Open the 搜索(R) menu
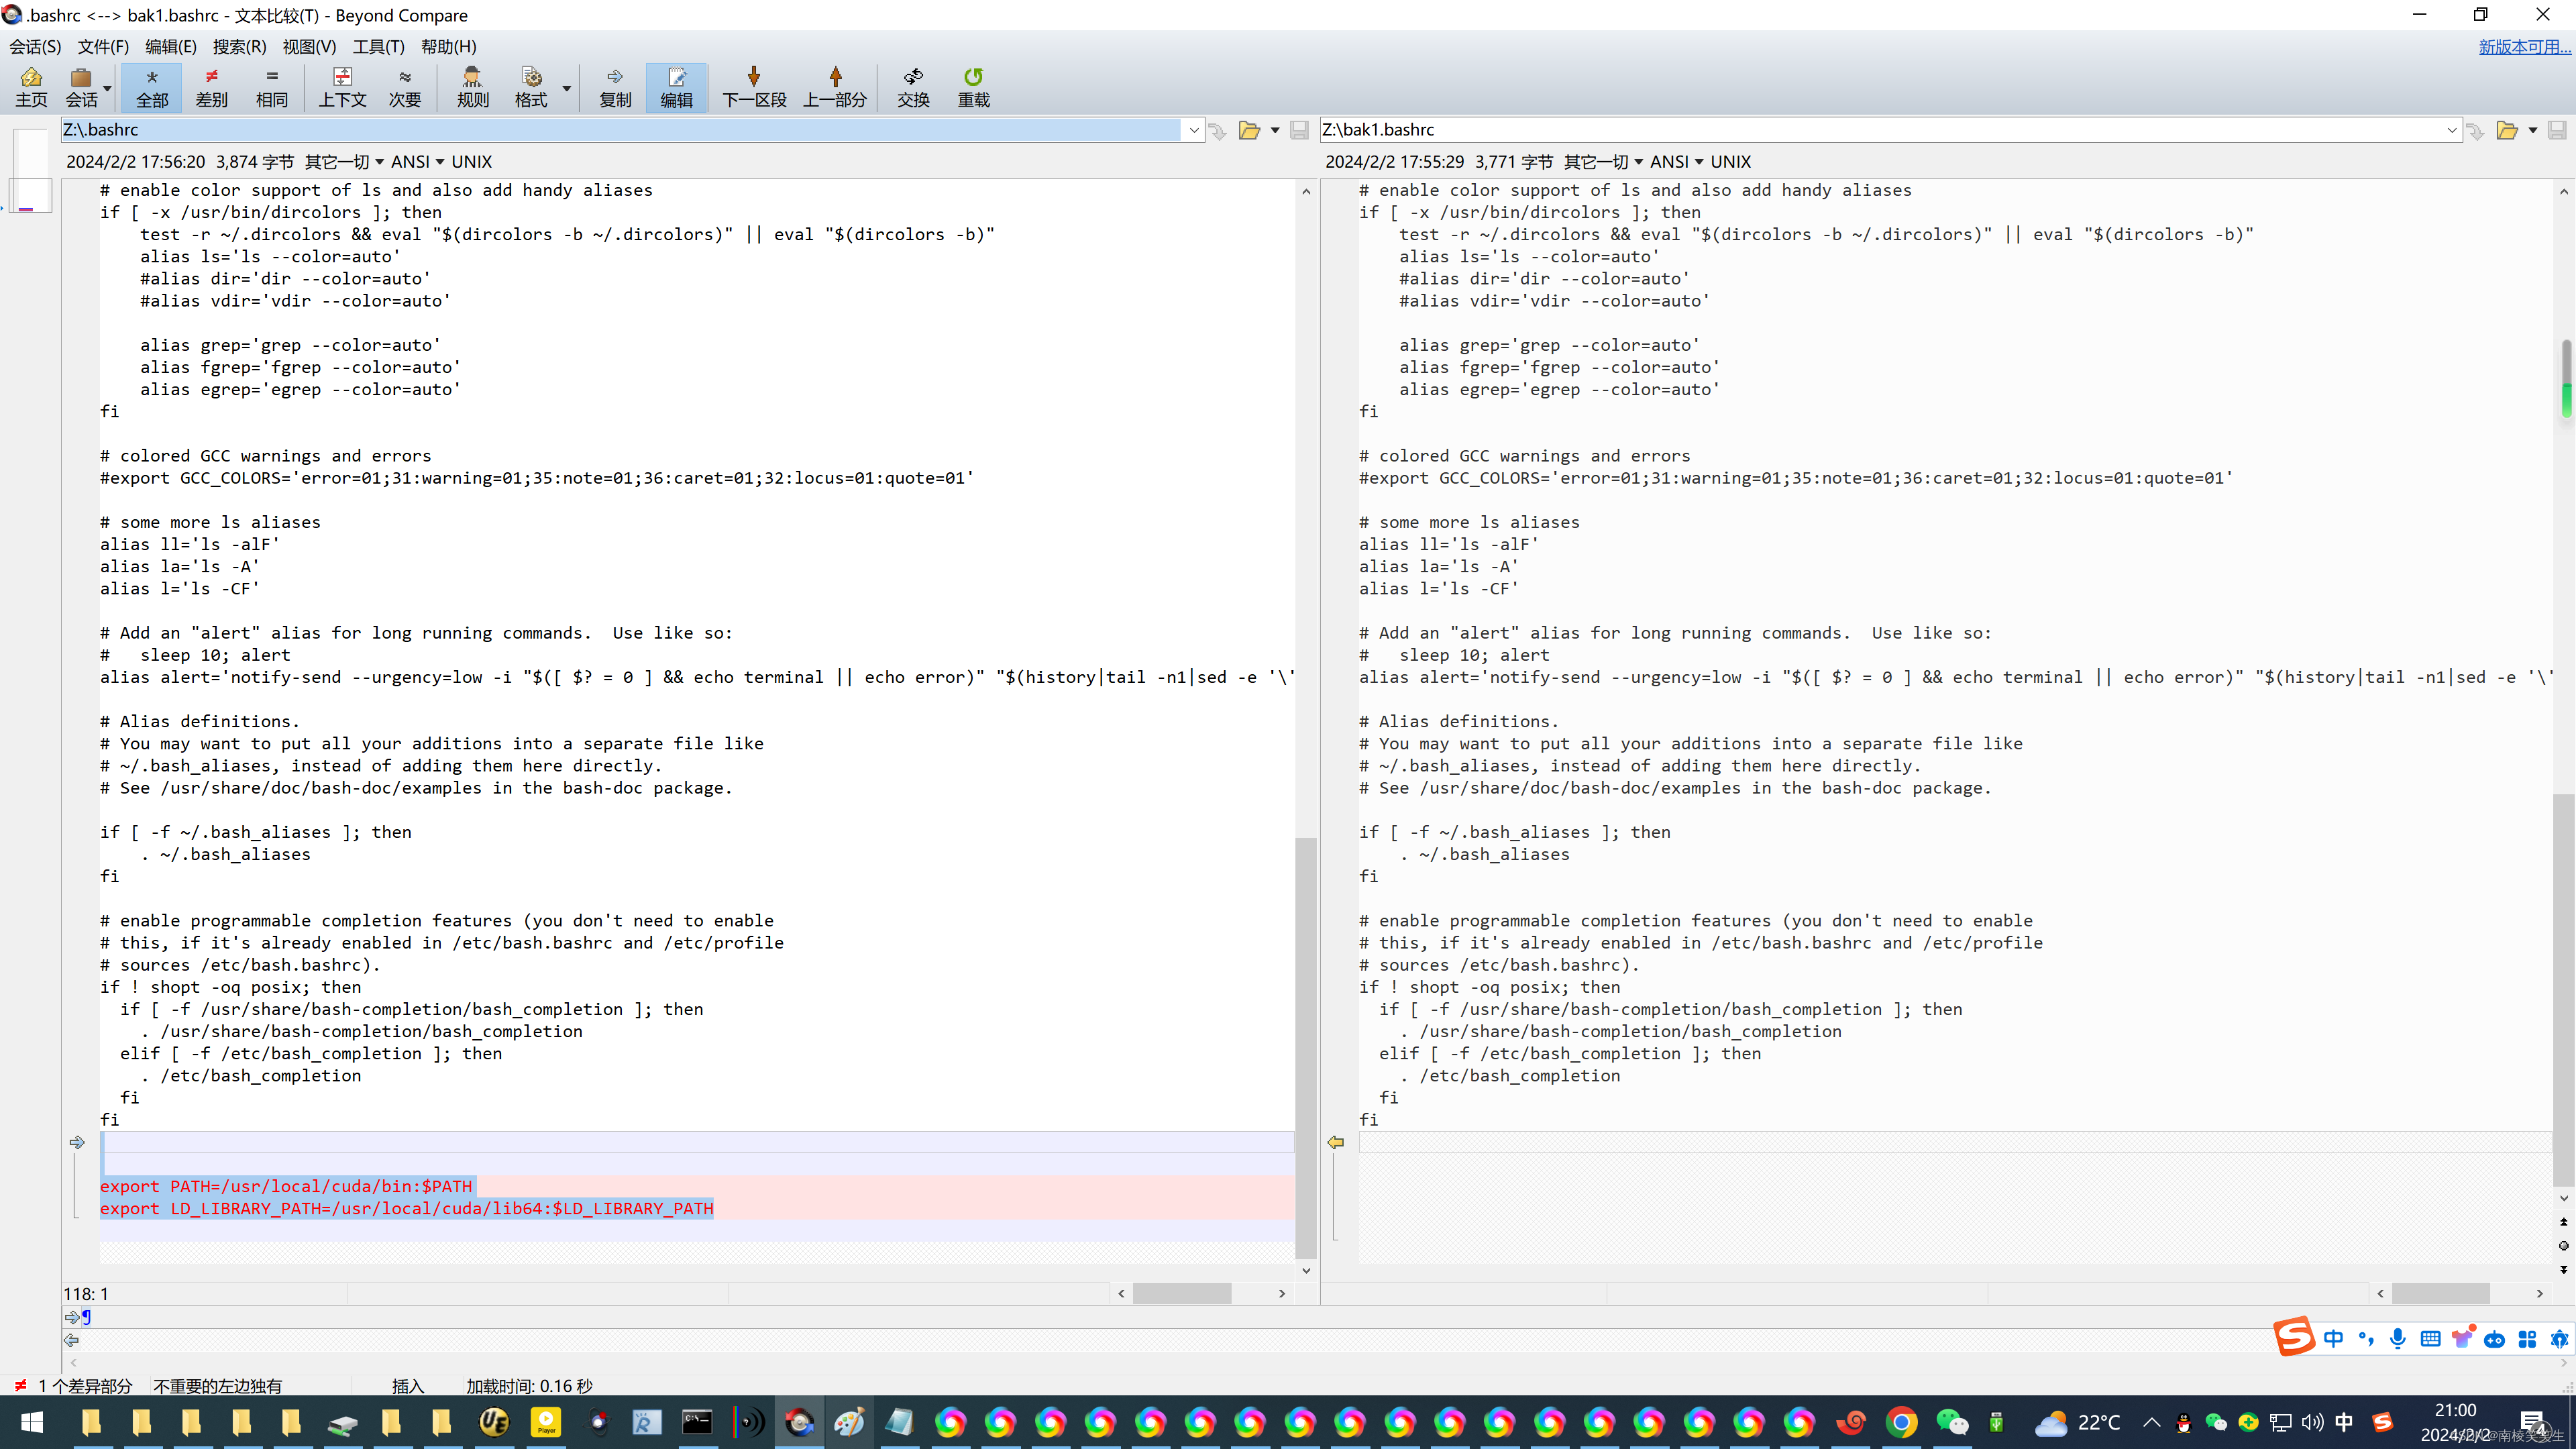Image resolution: width=2576 pixels, height=1449 pixels. tap(239, 46)
